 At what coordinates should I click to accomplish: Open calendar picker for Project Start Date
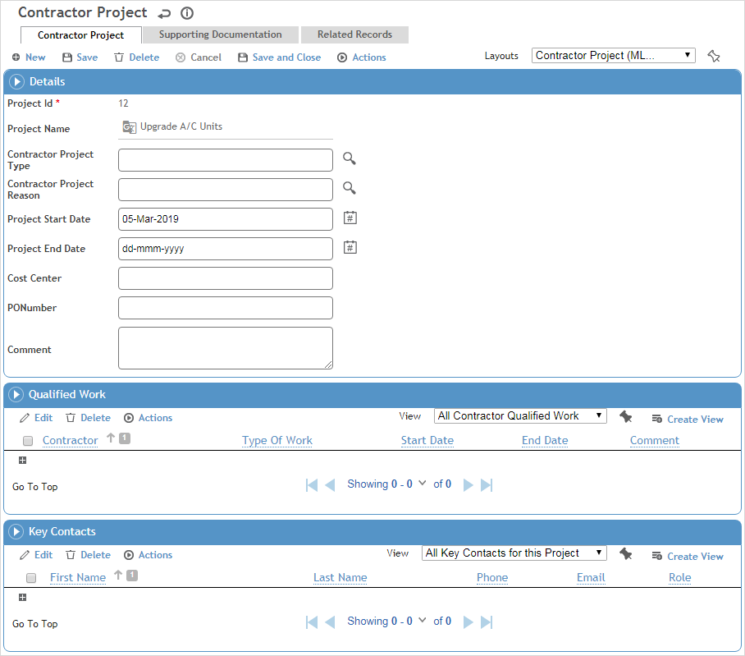click(350, 218)
